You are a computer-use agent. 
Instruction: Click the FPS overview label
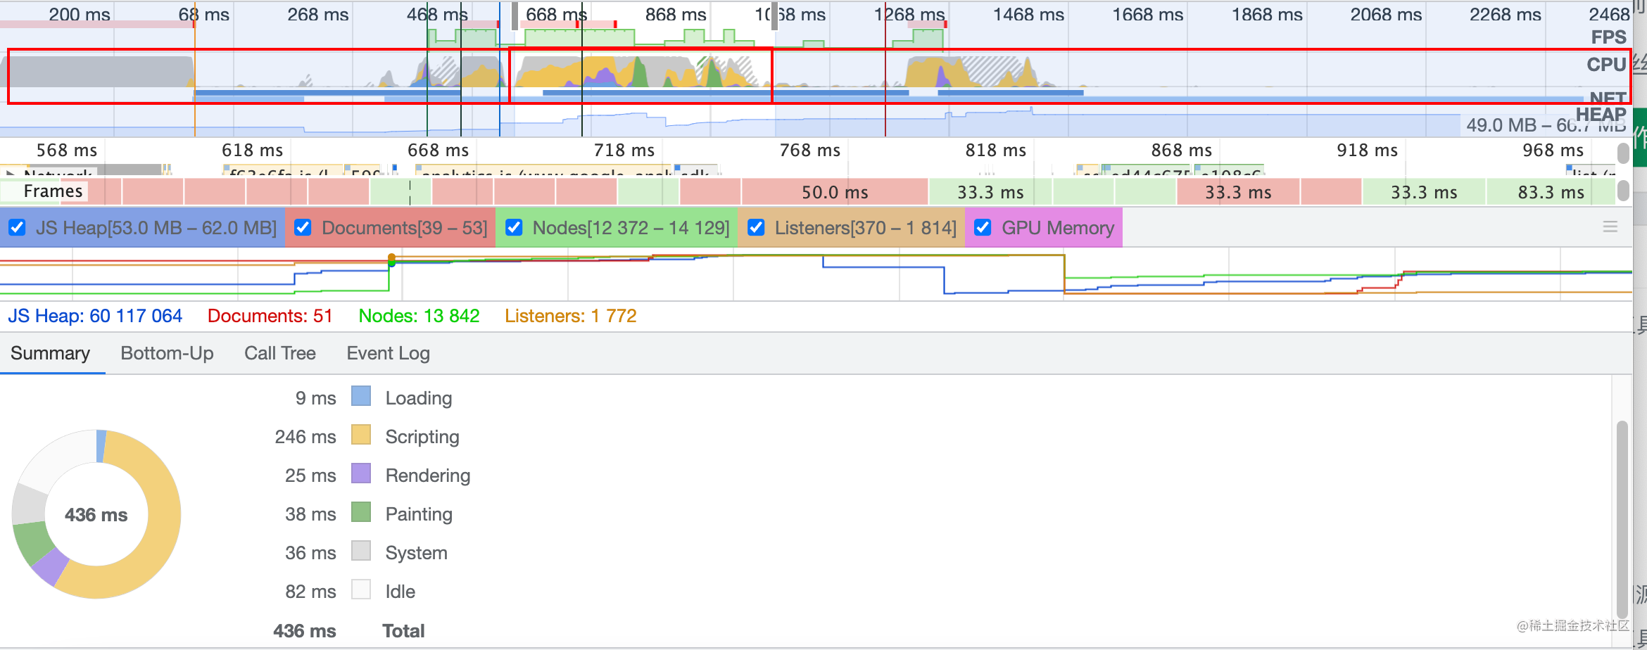tap(1609, 37)
